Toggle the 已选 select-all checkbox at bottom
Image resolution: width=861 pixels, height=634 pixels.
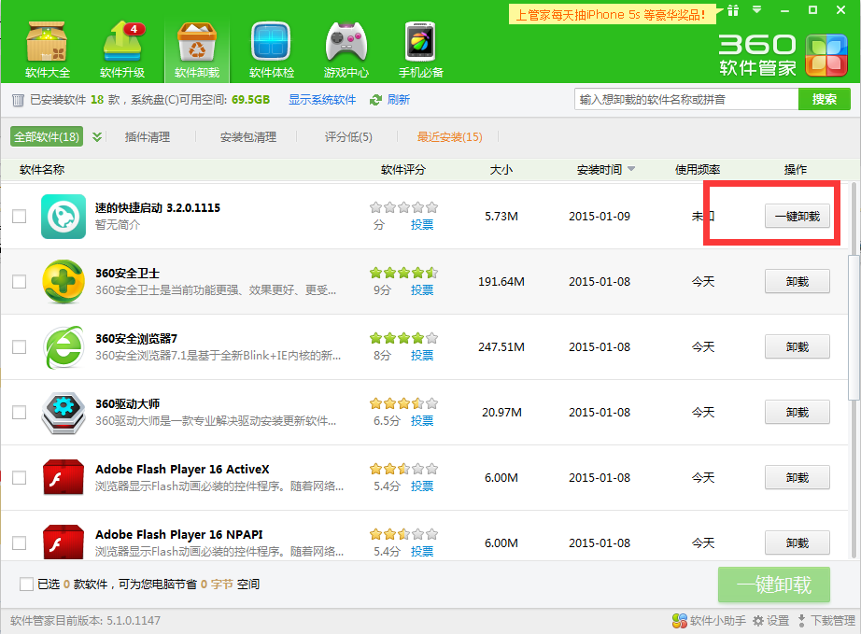tap(26, 585)
